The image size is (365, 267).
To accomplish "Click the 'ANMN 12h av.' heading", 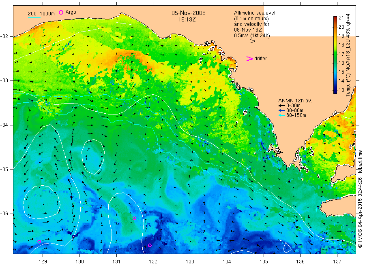I will (295, 101).
